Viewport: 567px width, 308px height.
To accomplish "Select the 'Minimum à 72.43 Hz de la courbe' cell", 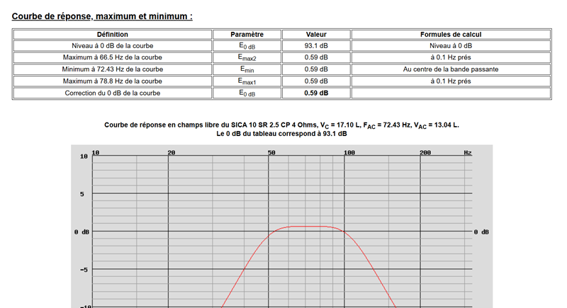I will click(x=113, y=69).
